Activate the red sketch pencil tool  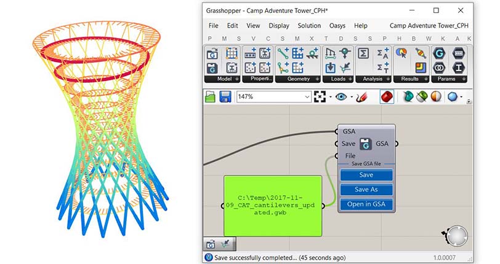[x=361, y=96]
